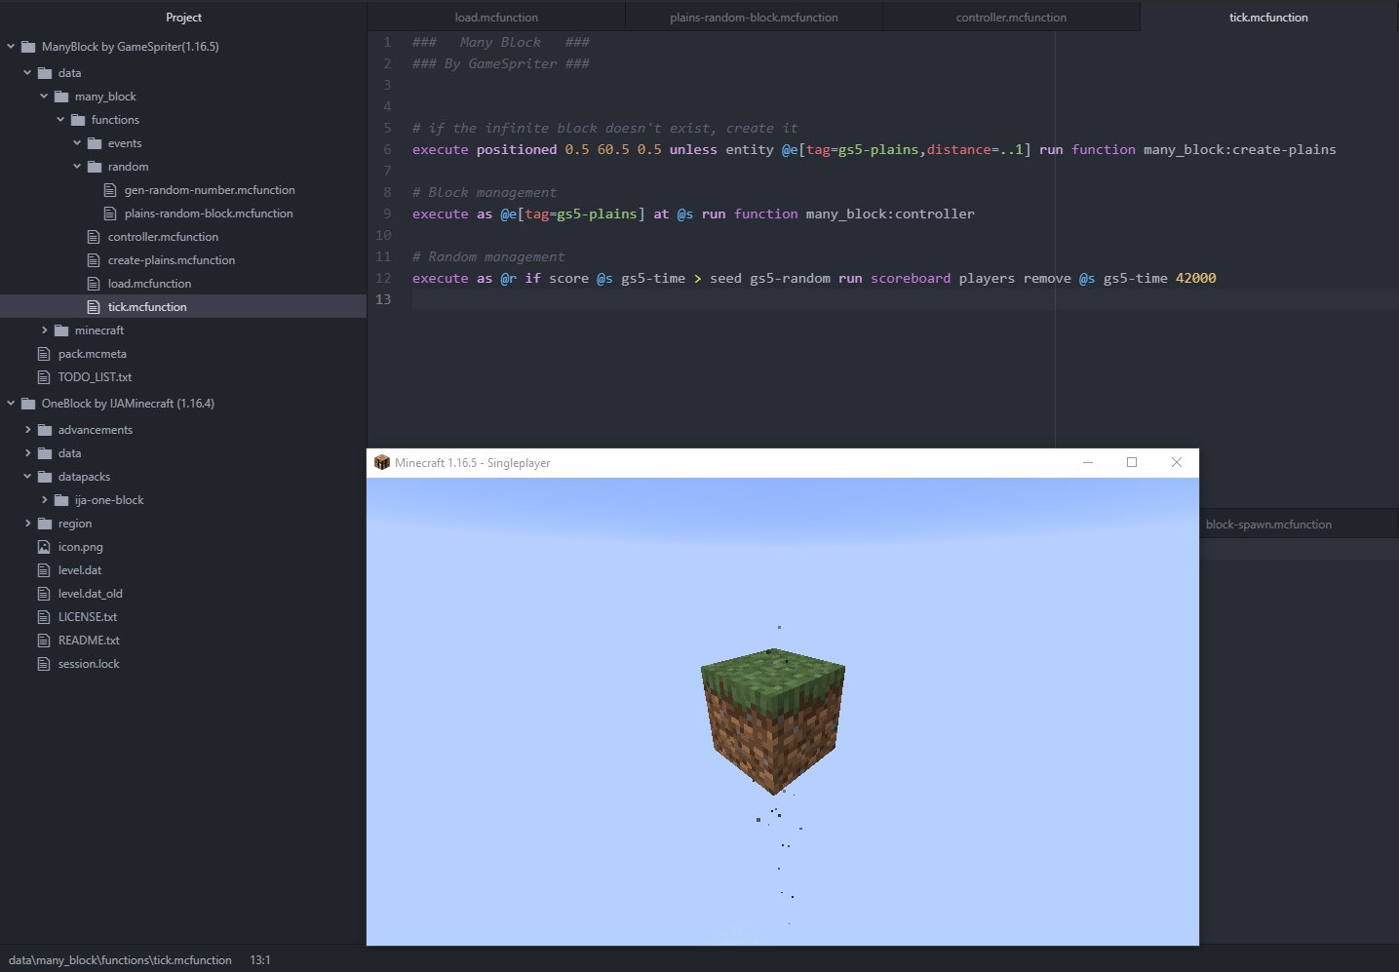This screenshot has height=972, width=1399.
Task: Click the level.dat file icon
Action: pos(43,570)
